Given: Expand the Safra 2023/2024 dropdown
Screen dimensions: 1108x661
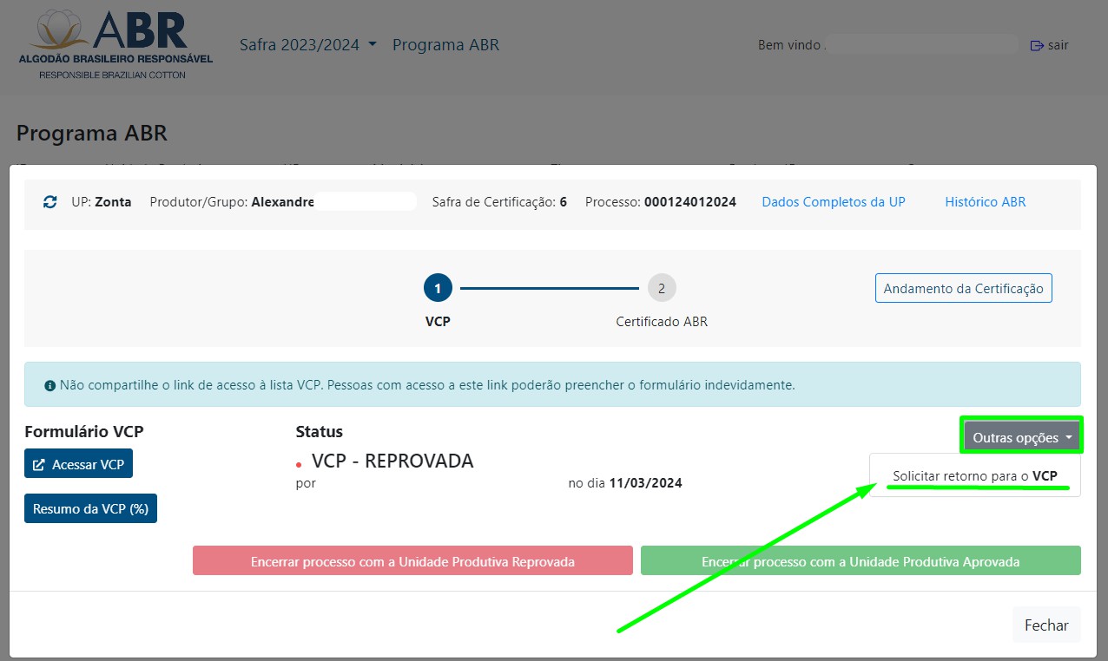Looking at the screenshot, I should point(307,45).
